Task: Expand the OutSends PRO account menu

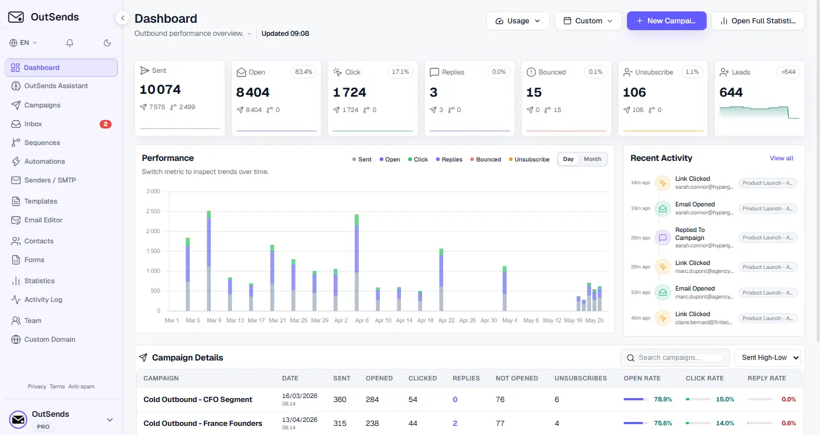Action: click(x=61, y=420)
